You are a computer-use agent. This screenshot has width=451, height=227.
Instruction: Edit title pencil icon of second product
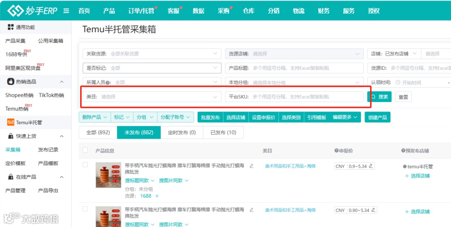(252, 210)
